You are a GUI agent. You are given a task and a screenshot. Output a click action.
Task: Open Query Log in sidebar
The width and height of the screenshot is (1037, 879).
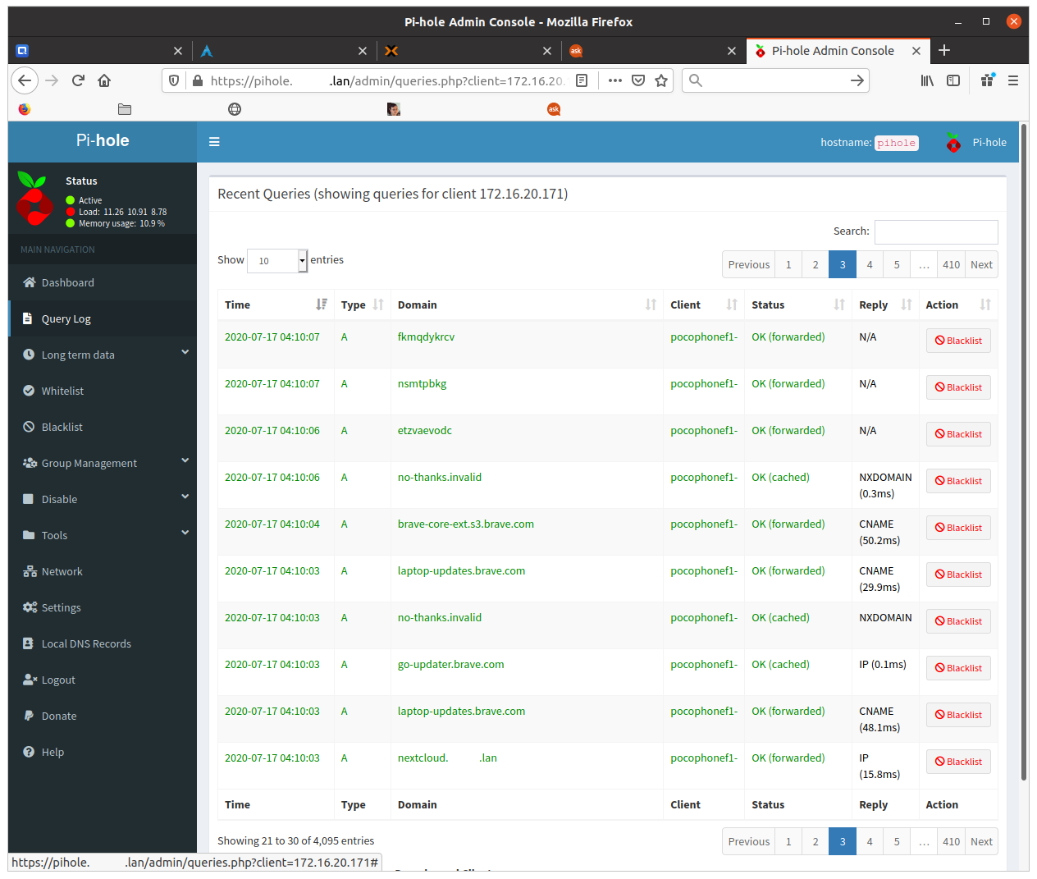(103, 318)
